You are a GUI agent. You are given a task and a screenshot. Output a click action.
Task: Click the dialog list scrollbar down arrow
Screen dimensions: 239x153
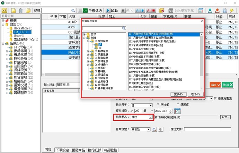202,89
